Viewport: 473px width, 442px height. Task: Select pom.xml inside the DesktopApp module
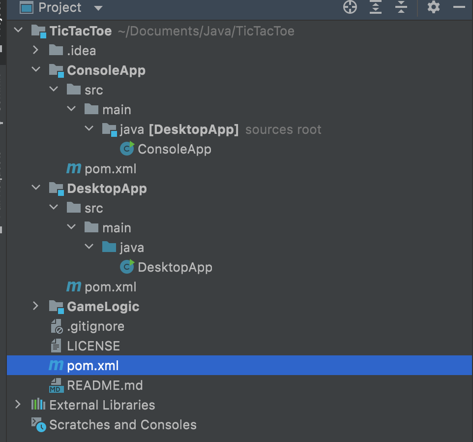point(111,287)
